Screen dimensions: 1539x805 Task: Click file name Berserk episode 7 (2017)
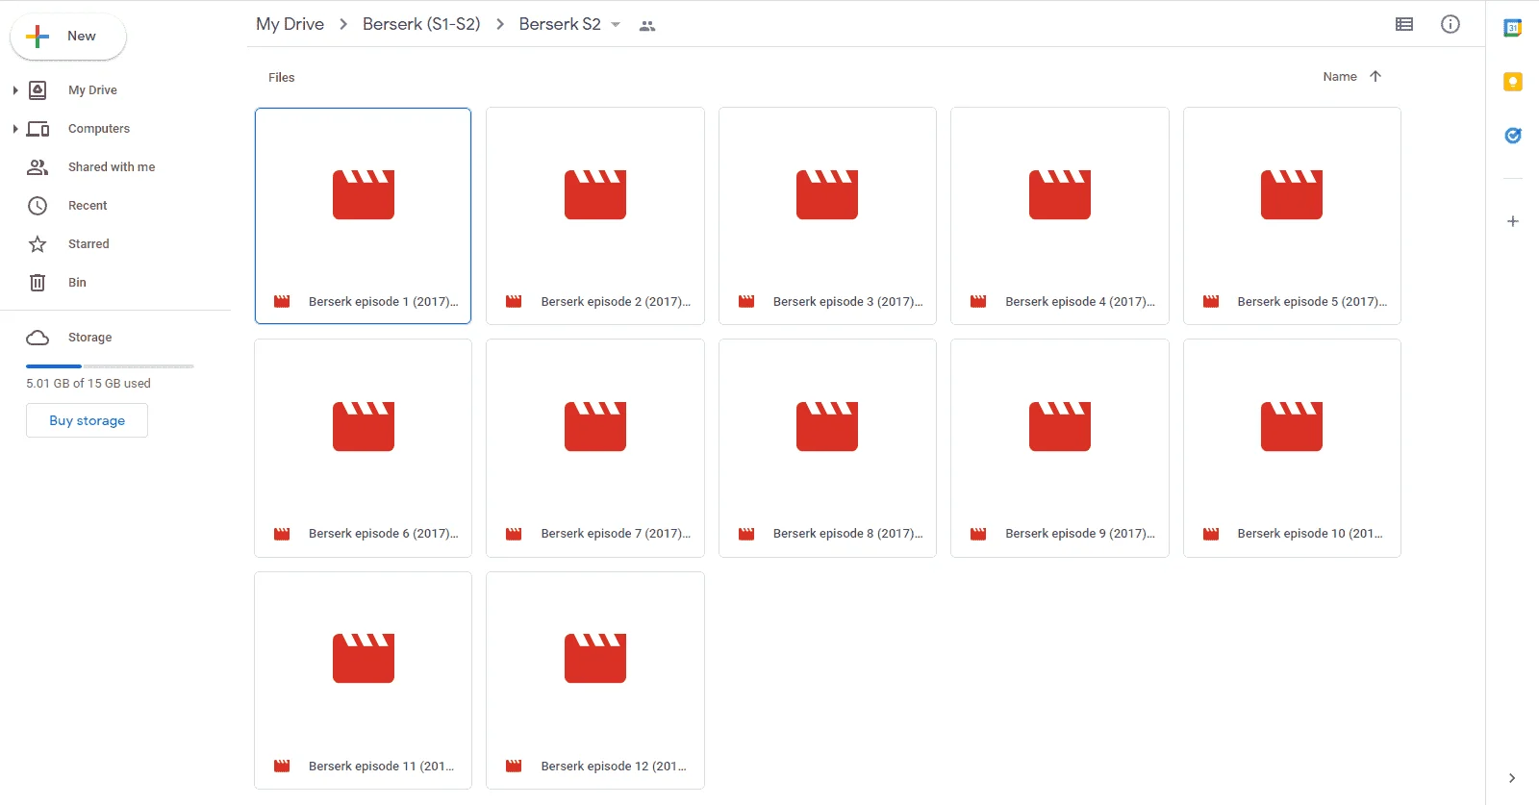pyautogui.click(x=616, y=534)
